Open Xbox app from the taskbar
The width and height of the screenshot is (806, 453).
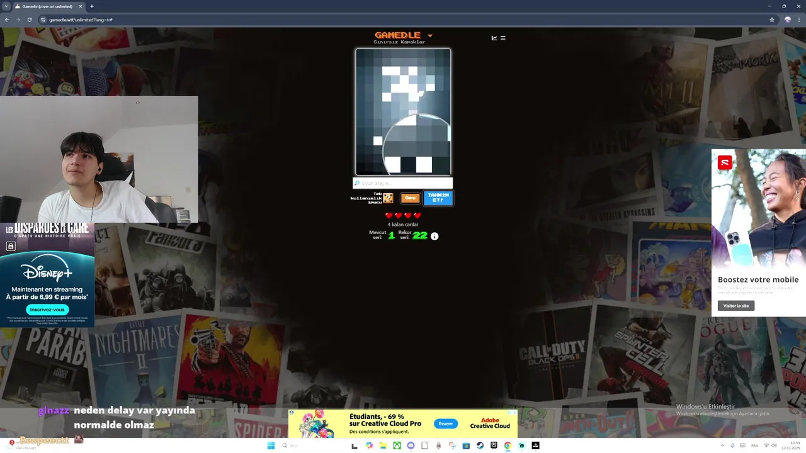[397, 445]
